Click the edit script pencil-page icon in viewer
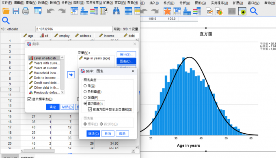This screenshot has width=276, height=158. pos(209,11)
